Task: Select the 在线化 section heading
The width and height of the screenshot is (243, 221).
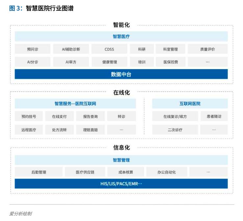Action: (x=121, y=92)
